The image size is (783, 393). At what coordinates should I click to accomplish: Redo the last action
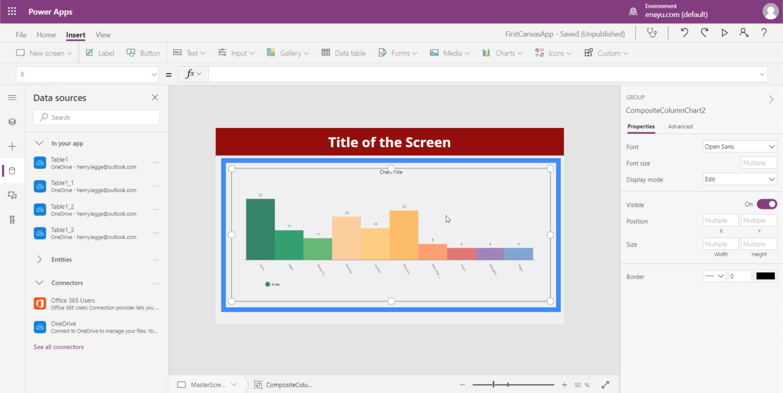[x=704, y=33]
